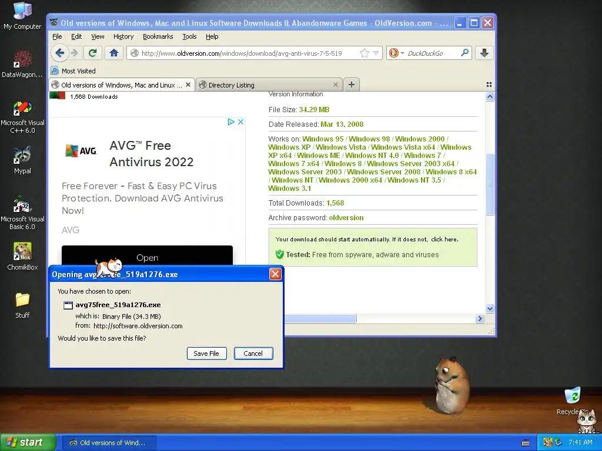Open the File menu

pos(57,36)
